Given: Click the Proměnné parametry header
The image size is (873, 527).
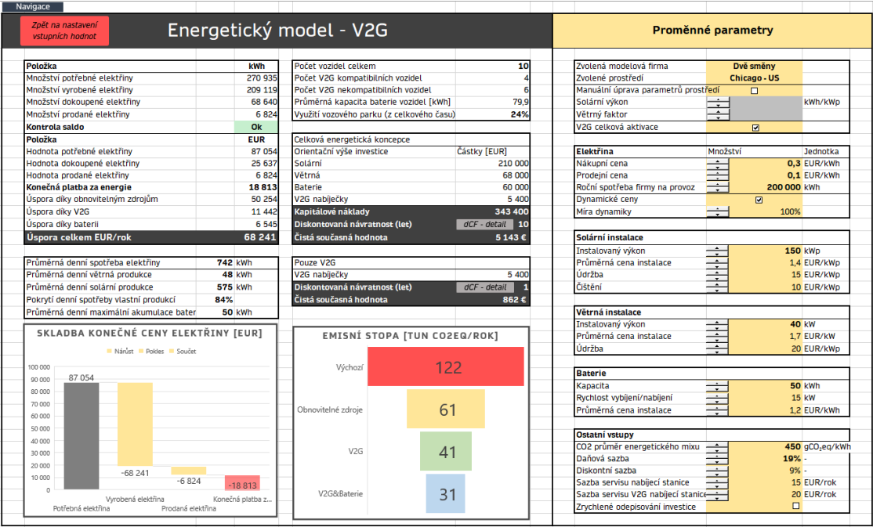Looking at the screenshot, I should (x=712, y=30).
